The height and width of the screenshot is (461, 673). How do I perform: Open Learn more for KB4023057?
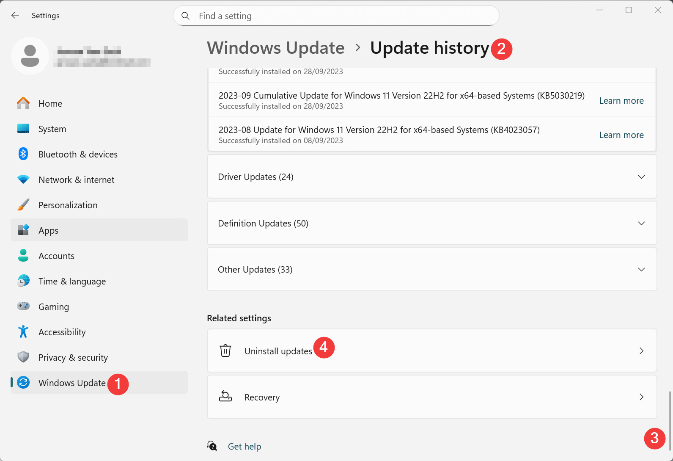(x=621, y=135)
